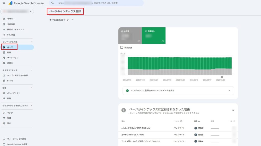261x146 pixels.
Task: Click the info icon beside Search Console の概要
Action: click(4, 144)
